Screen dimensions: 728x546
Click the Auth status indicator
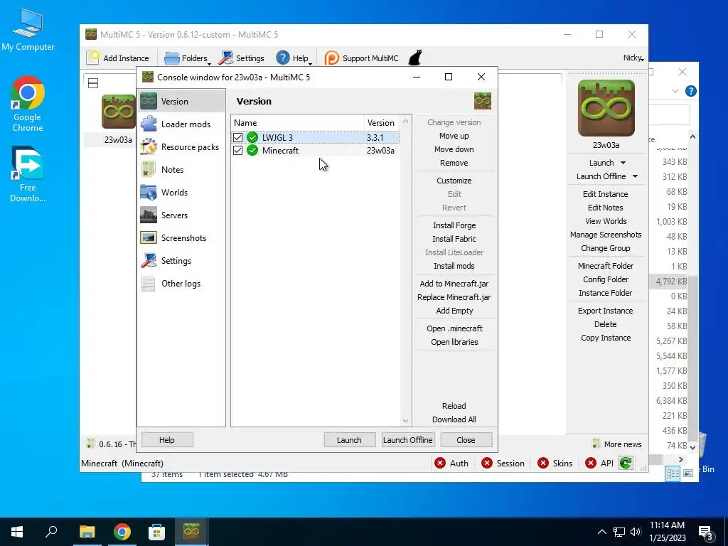pos(451,463)
